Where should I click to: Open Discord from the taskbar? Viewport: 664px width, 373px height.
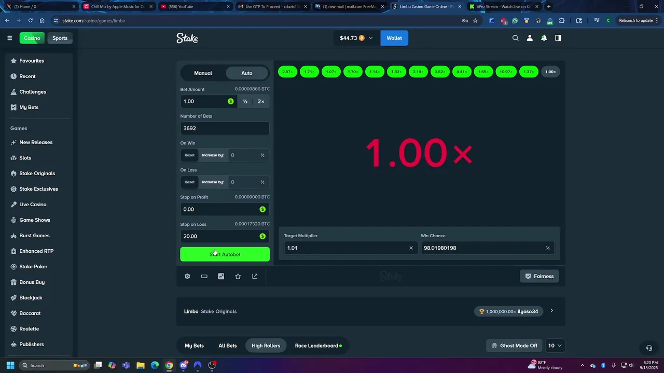point(183,365)
